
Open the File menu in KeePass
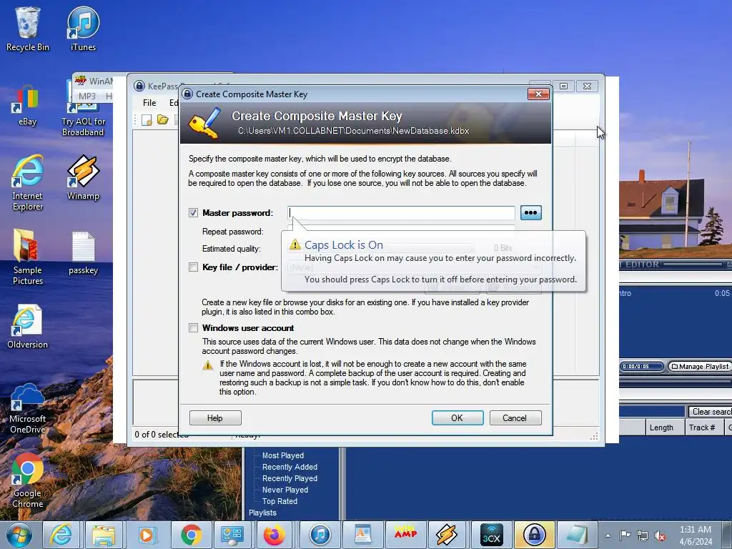tap(149, 103)
